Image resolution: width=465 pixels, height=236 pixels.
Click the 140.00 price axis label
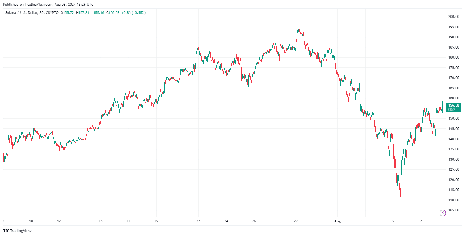click(454, 139)
